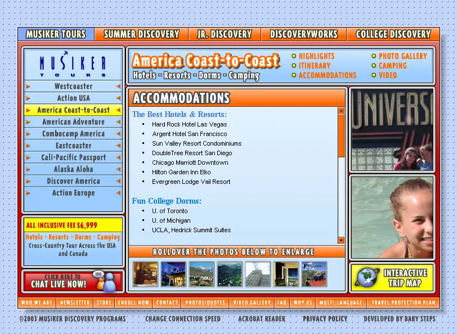
Task: Click the Musiker Tours logo
Action: (73, 64)
